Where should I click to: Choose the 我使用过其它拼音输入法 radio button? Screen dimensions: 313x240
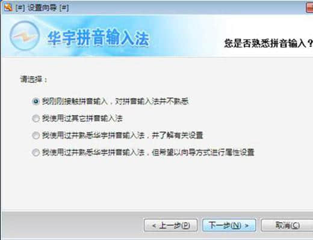pos(36,118)
